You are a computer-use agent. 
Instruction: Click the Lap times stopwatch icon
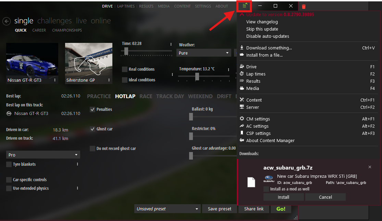point(242,74)
